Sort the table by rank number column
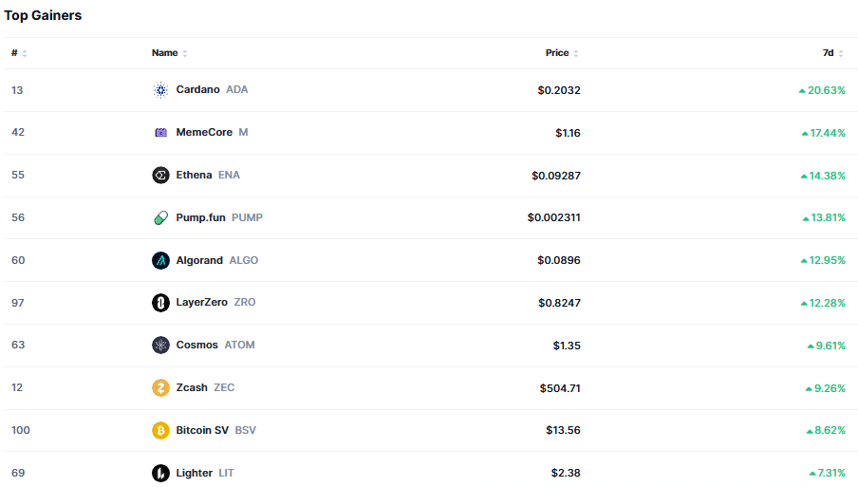Screen dimensions: 858x487 [x=19, y=53]
